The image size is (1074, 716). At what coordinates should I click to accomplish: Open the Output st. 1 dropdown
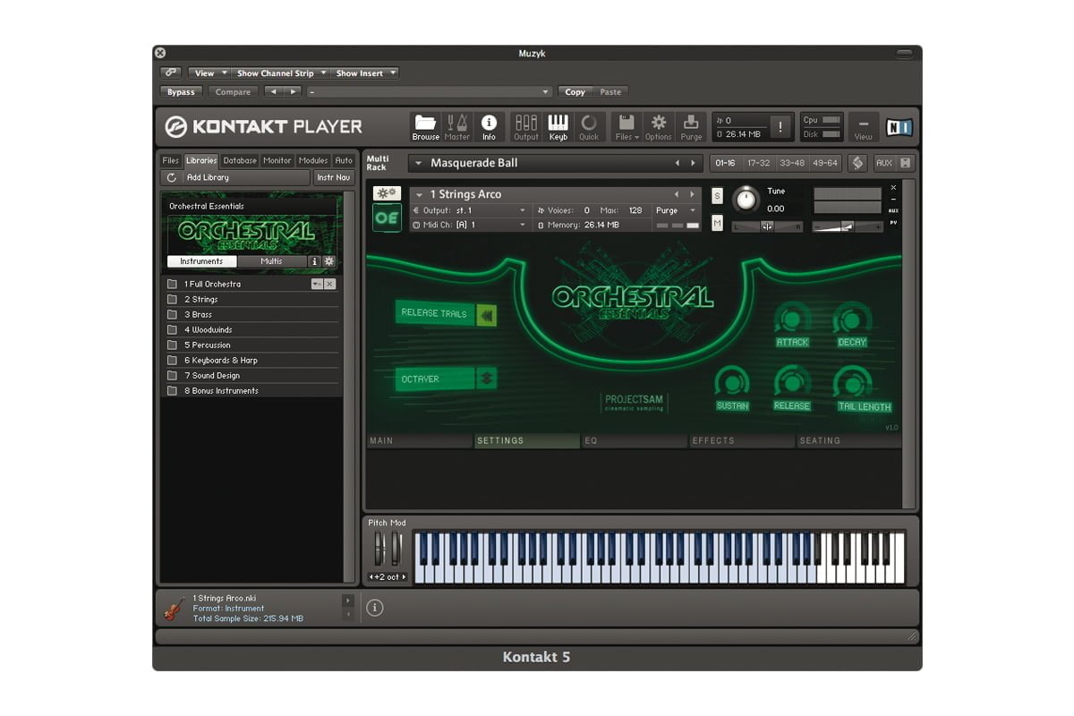point(471,210)
